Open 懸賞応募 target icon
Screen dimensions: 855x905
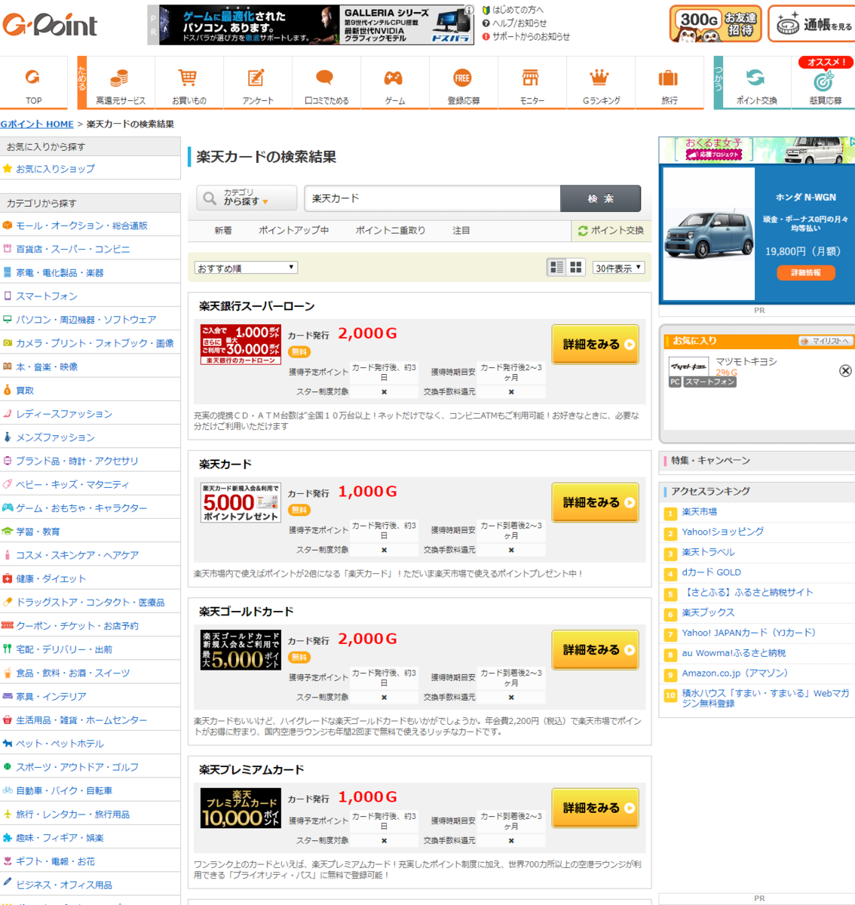pos(824,80)
